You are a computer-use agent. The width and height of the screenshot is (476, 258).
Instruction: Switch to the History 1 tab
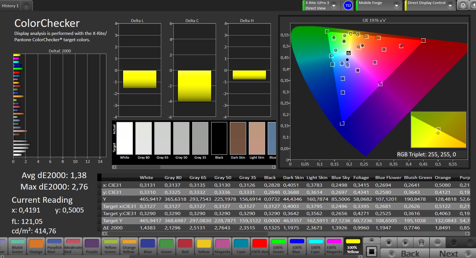10,6
